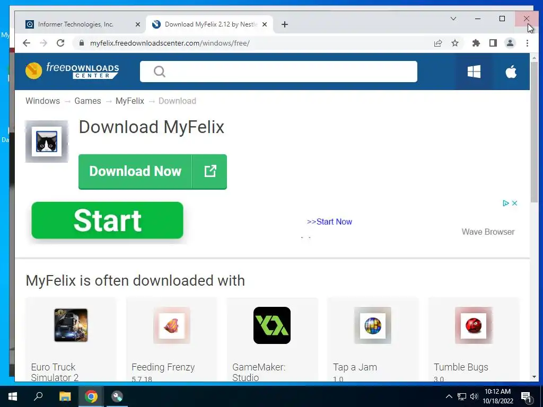The width and height of the screenshot is (543, 407).
Task: Open the Tap a Jam icon
Action: (x=373, y=325)
